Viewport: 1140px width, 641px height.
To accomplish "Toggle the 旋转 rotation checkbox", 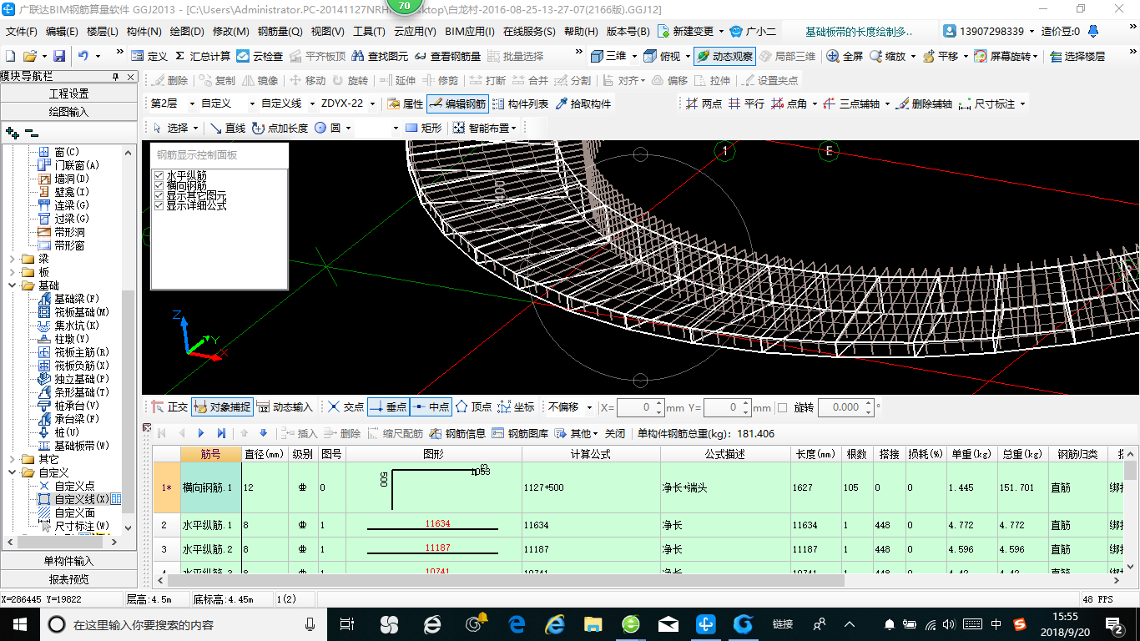I will (782, 407).
